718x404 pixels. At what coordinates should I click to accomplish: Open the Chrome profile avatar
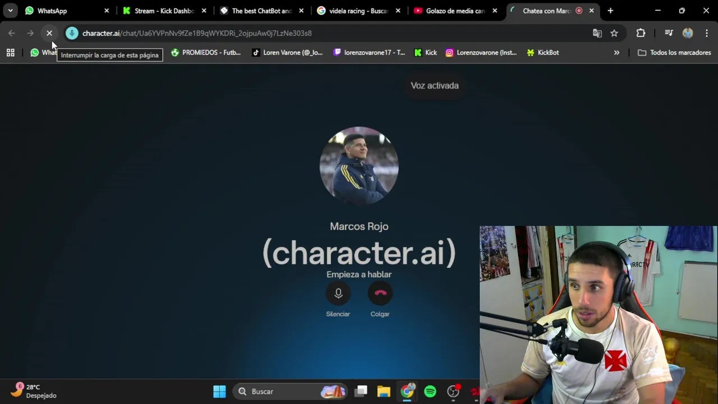(688, 33)
